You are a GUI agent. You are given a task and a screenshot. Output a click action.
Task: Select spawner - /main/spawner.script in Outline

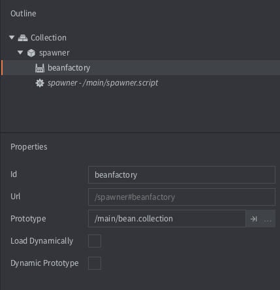coord(102,83)
